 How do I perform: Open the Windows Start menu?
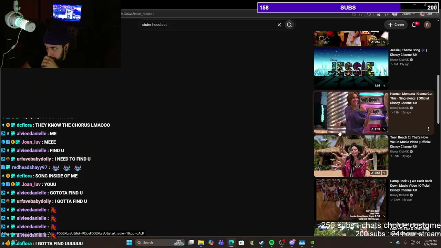tap(129, 242)
